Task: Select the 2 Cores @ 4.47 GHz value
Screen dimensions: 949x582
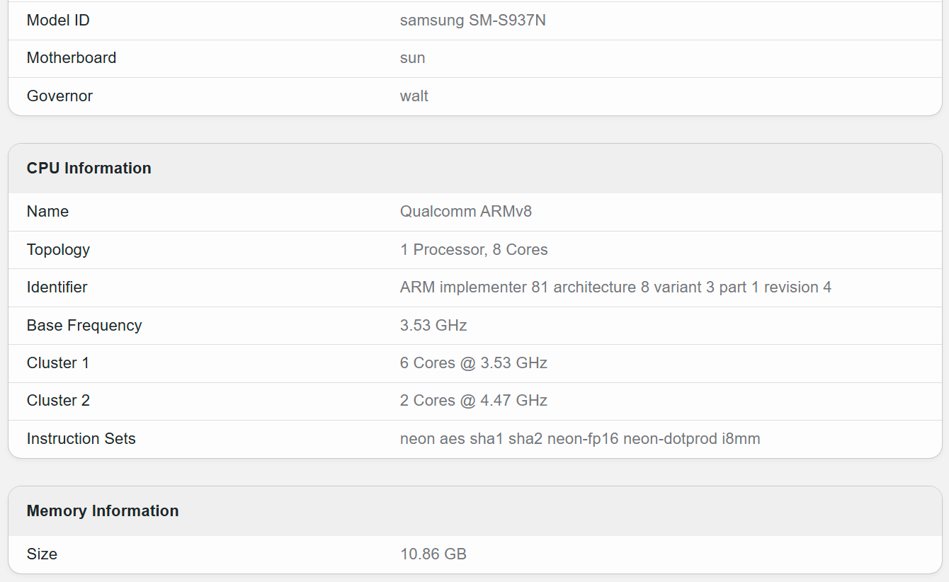Action: (x=473, y=401)
